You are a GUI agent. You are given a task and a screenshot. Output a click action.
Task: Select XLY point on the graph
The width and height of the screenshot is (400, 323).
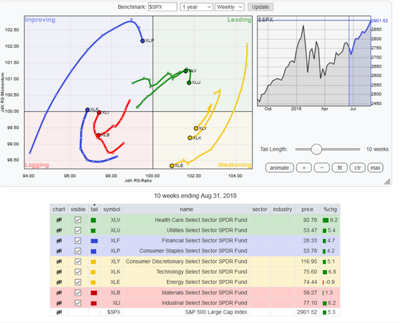196,129
